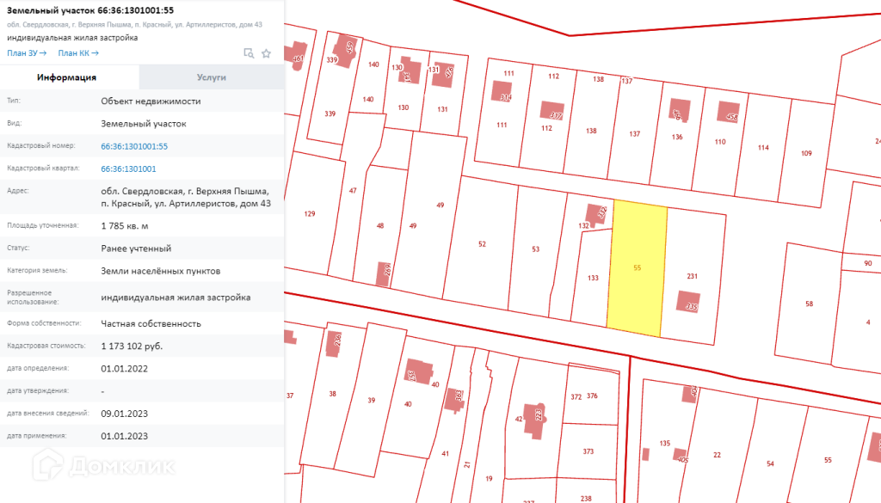
Task: Select parcel 114 on the map
Action: [x=763, y=148]
